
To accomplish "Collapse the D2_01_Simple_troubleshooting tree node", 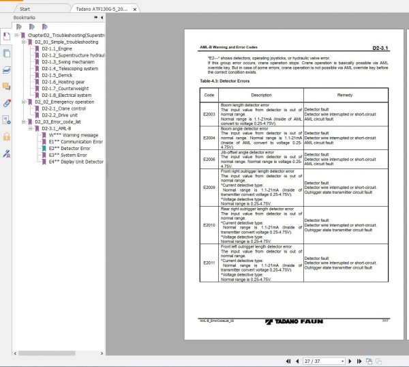I will pyautogui.click(x=23, y=42).
